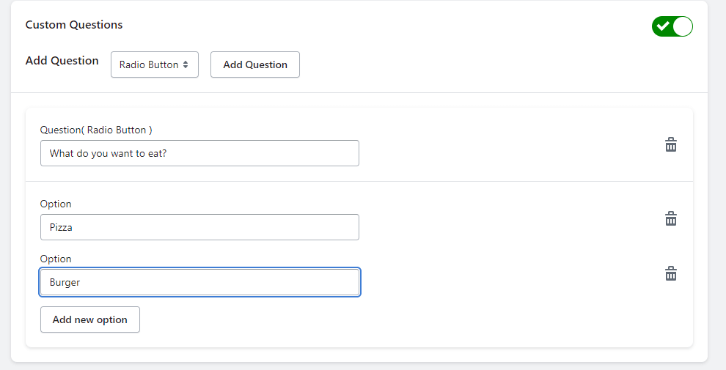Screen dimensions: 726x370
Task: Click inside the Burger option field
Action: click(x=199, y=282)
